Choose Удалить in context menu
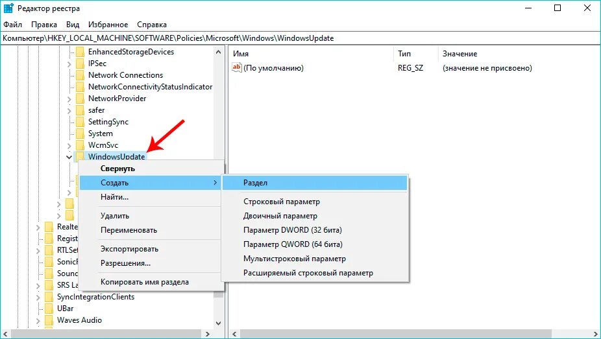Screen dimensions: 601x339 tap(150, 216)
